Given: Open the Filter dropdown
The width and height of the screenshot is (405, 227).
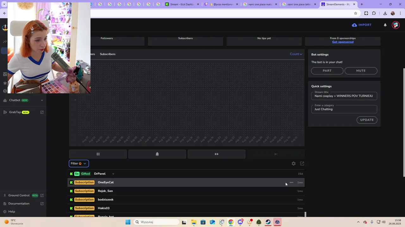Looking at the screenshot, I should pos(79,163).
